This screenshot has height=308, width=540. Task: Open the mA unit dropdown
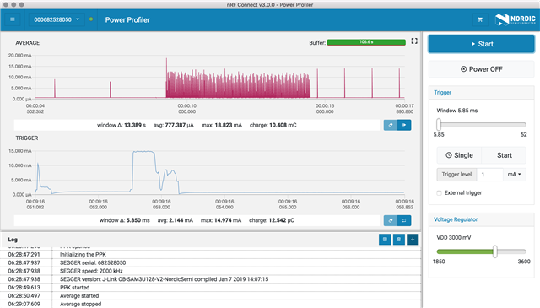pos(514,175)
